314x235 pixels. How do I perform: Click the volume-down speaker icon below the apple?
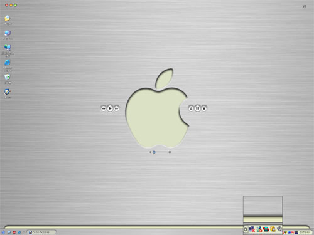(150, 152)
